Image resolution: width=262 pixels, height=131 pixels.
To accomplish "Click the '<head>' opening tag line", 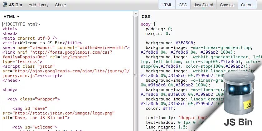I will [x=10, y=34].
